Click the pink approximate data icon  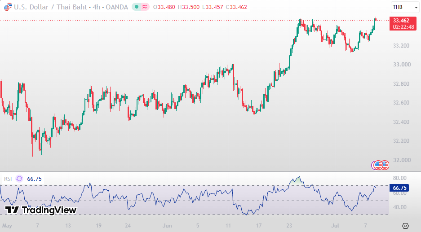145,7
